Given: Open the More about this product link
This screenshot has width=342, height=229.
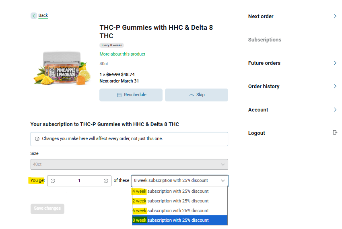Looking at the screenshot, I should pyautogui.click(x=122, y=54).
